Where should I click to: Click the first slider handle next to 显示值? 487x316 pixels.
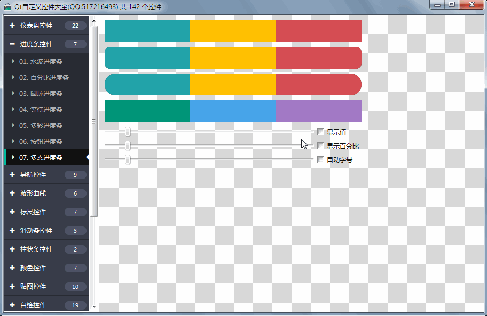click(x=128, y=132)
